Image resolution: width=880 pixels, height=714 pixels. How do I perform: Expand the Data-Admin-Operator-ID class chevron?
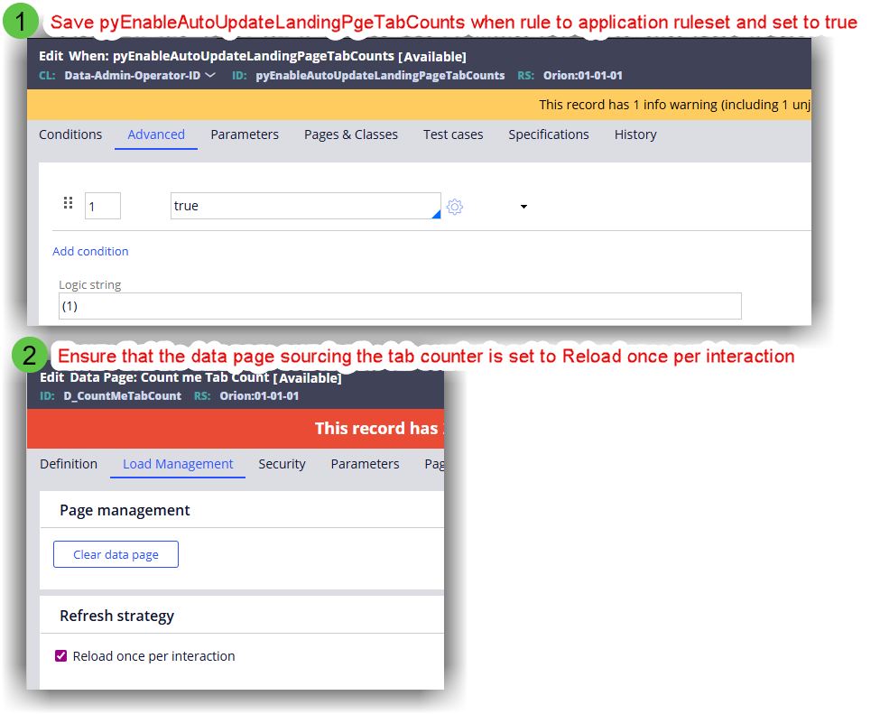click(210, 75)
